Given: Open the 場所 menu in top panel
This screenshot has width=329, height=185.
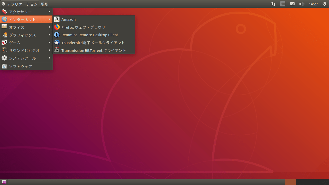Looking at the screenshot, I should (45, 4).
